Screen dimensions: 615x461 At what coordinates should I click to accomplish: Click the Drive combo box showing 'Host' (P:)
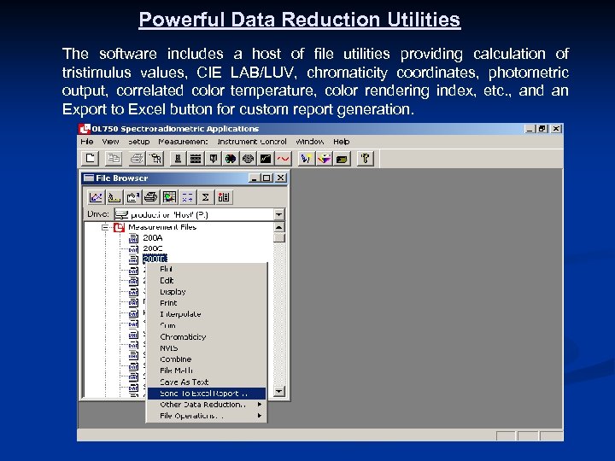tap(200, 214)
